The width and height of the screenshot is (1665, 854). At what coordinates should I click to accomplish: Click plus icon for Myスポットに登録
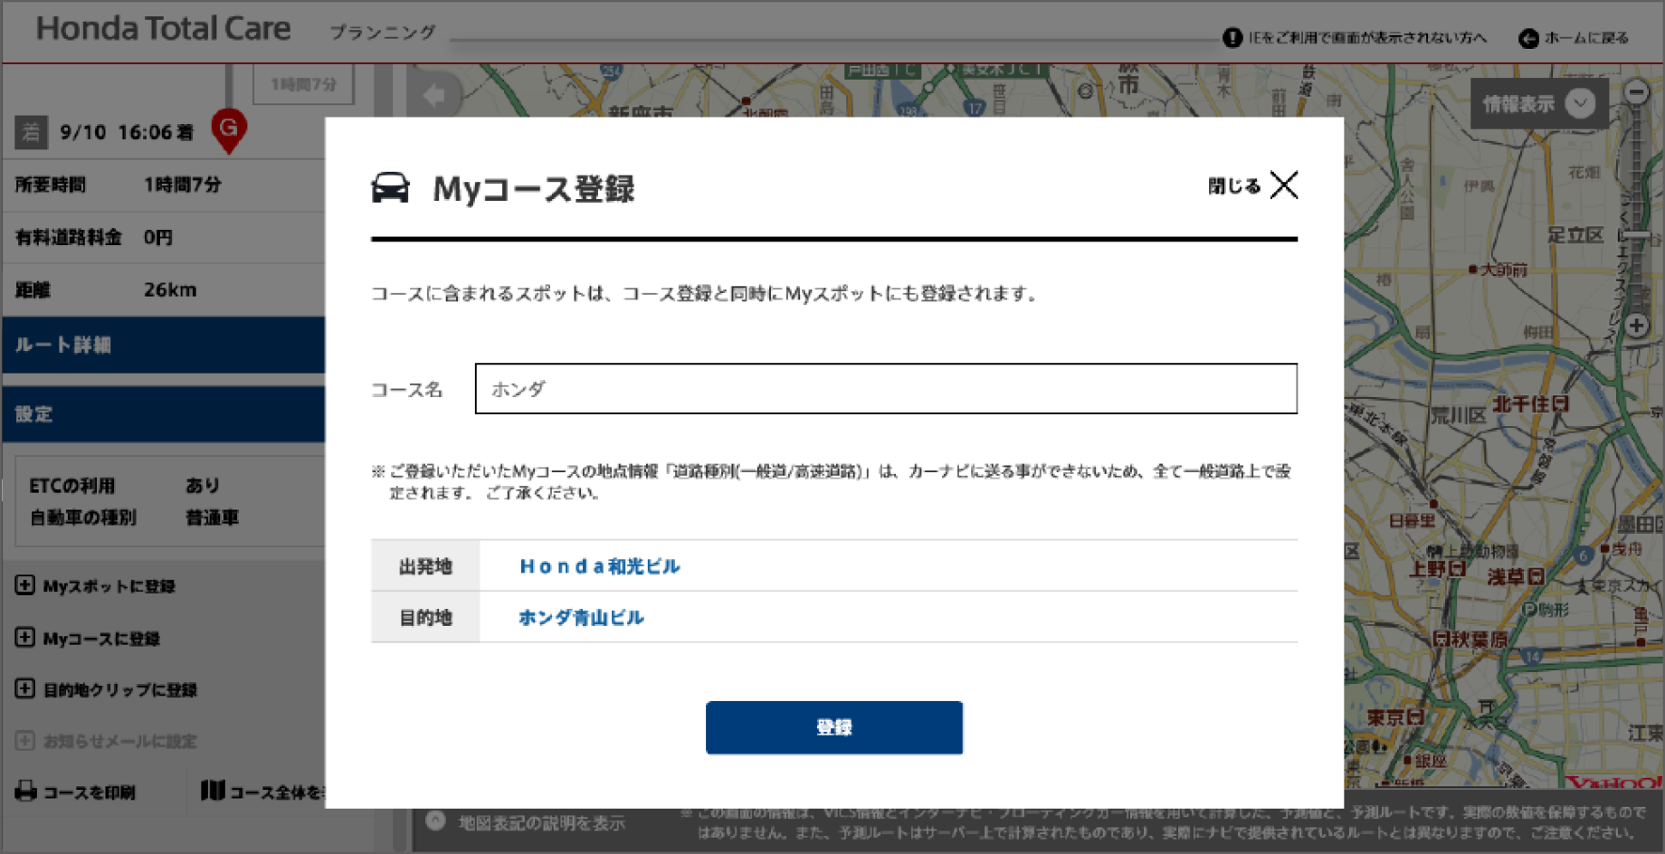(25, 585)
